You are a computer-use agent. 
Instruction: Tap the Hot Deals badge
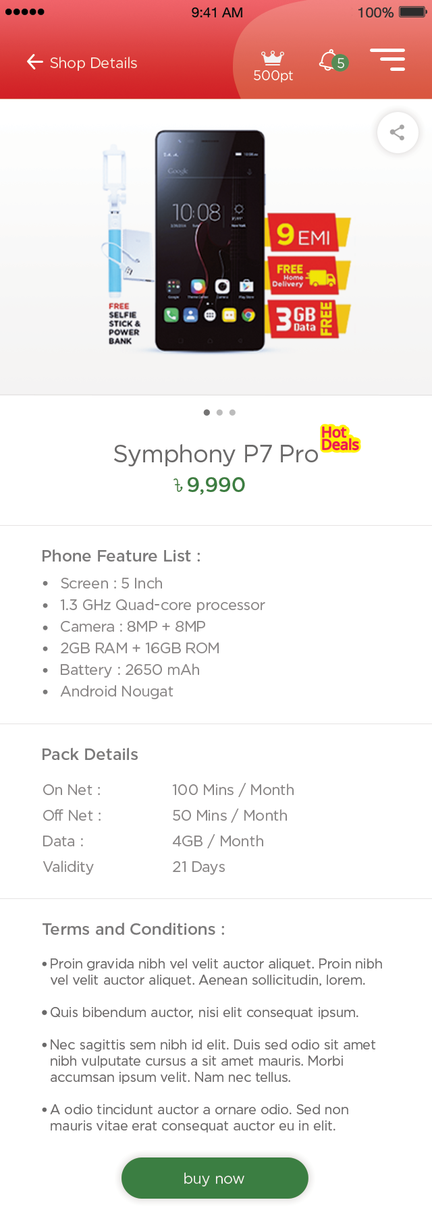pos(340,438)
